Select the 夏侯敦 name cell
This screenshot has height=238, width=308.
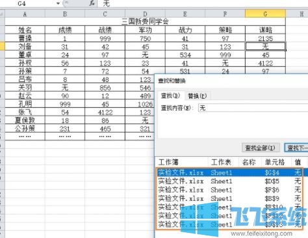click(25, 120)
